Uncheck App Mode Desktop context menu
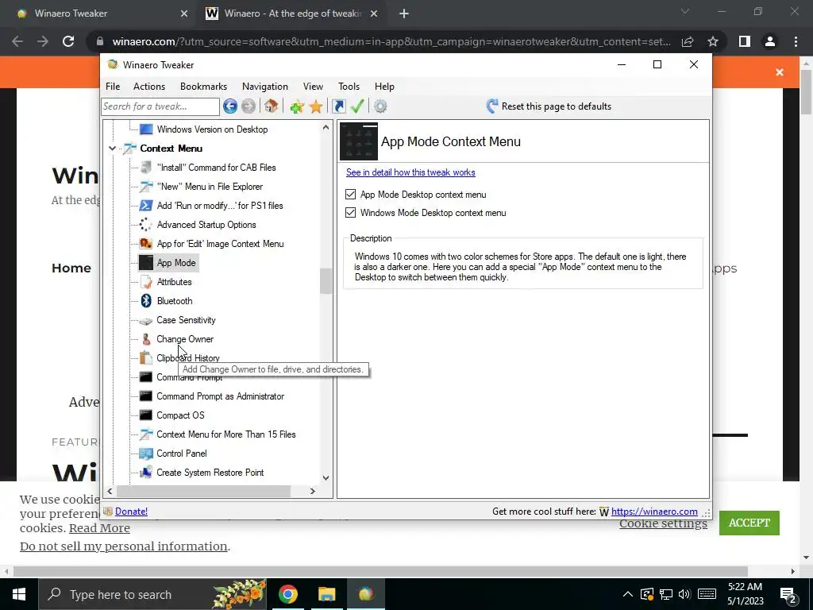Image resolution: width=813 pixels, height=610 pixels. pos(350,195)
